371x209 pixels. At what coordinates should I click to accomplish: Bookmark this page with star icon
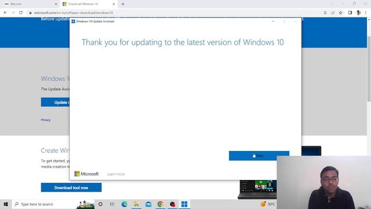coord(340,13)
